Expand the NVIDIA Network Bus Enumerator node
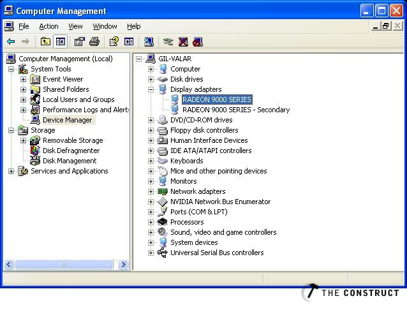Screen dimensions: 407x310 [x=151, y=202]
